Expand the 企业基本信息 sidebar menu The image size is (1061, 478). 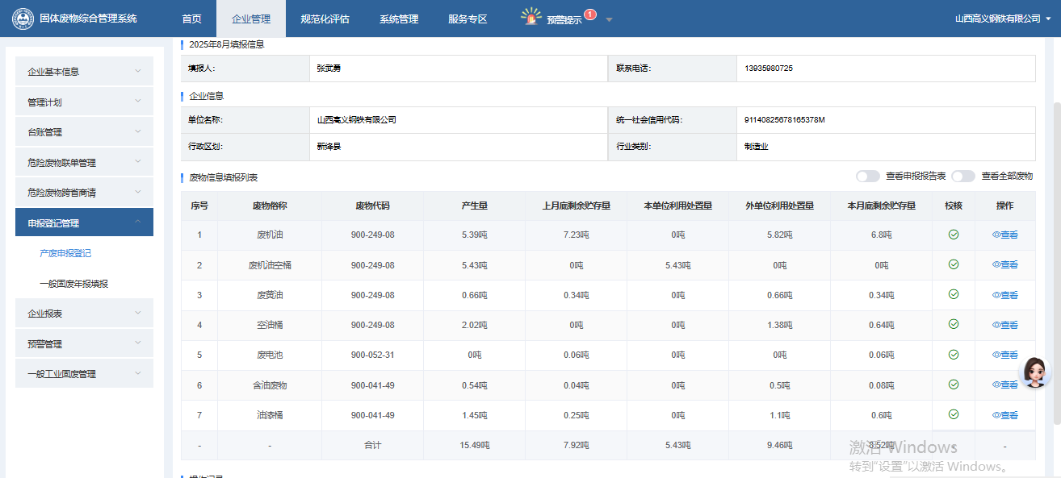point(84,72)
